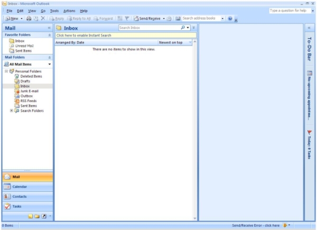Click the Search address books field
This screenshot has height=230, width=317.
click(201, 19)
